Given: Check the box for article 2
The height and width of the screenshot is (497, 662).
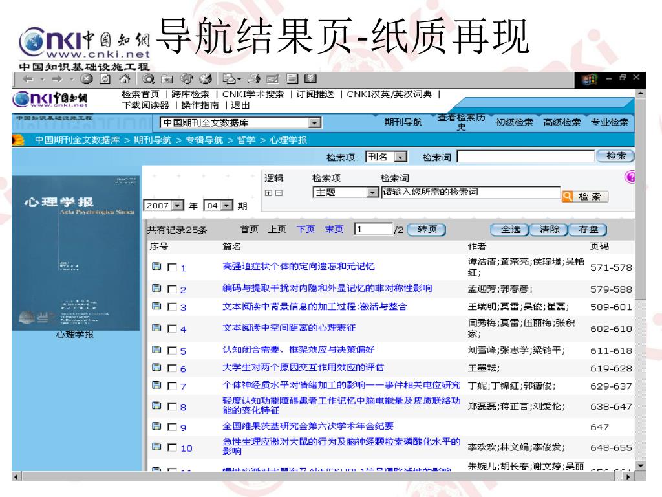Looking at the screenshot, I should 172,289.
